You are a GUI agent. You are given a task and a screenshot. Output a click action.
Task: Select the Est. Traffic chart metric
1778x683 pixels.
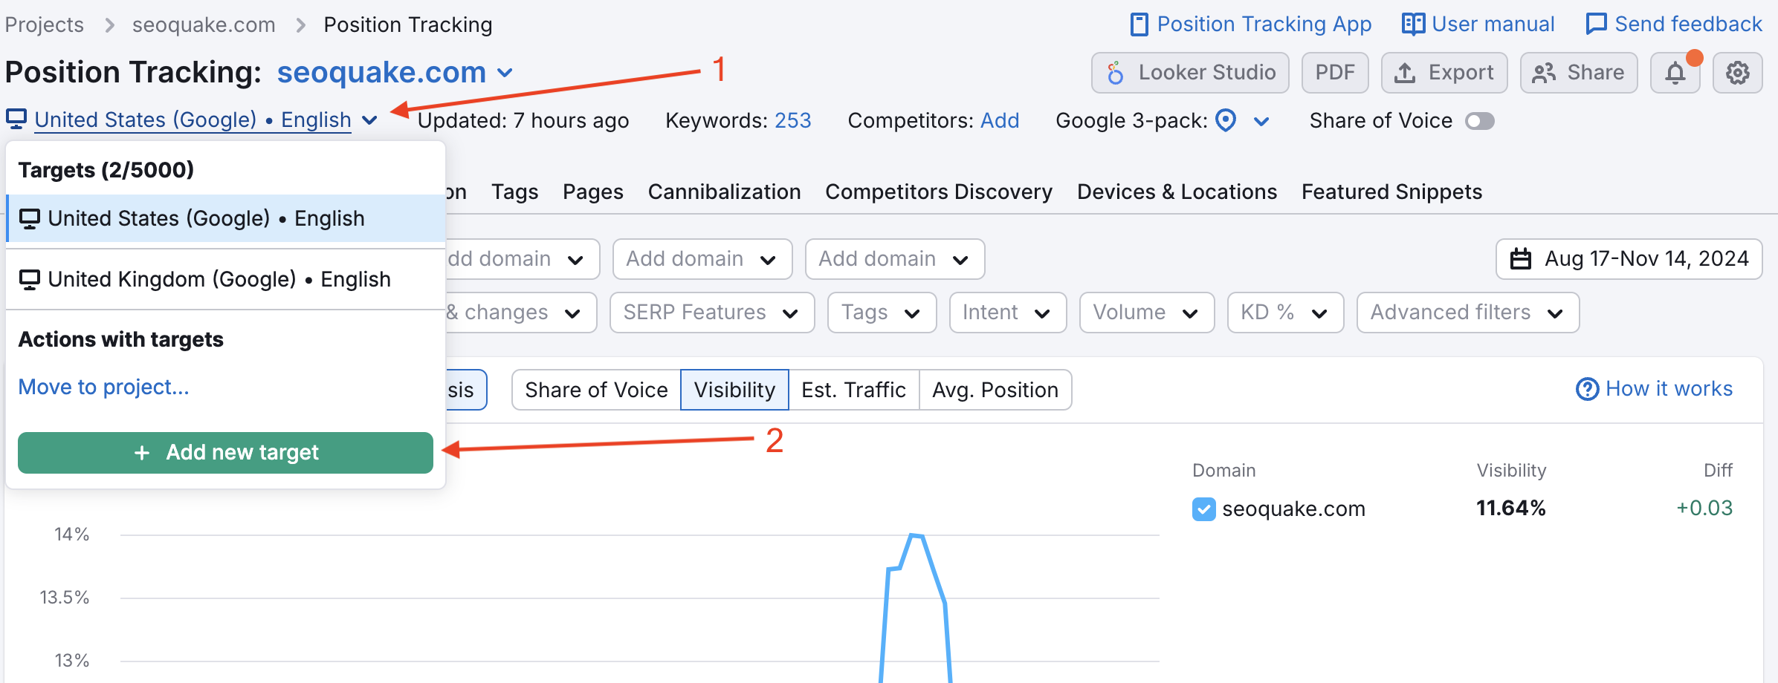[x=853, y=390]
